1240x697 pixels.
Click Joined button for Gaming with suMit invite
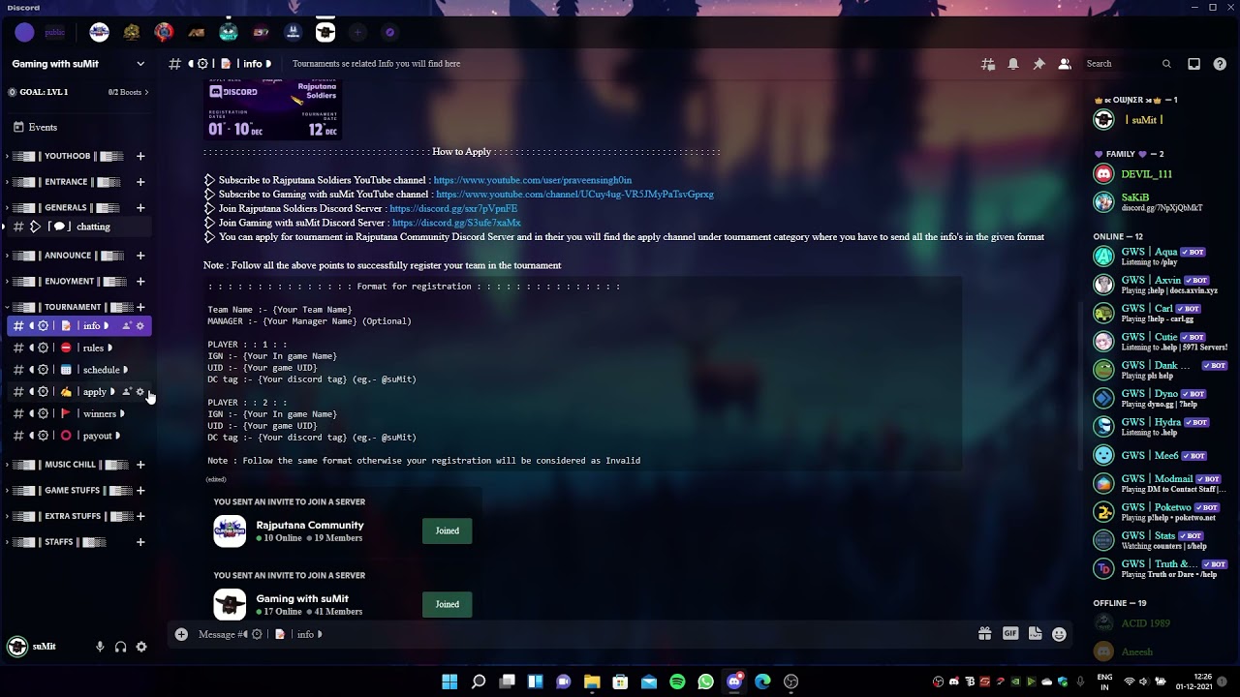coord(448,604)
